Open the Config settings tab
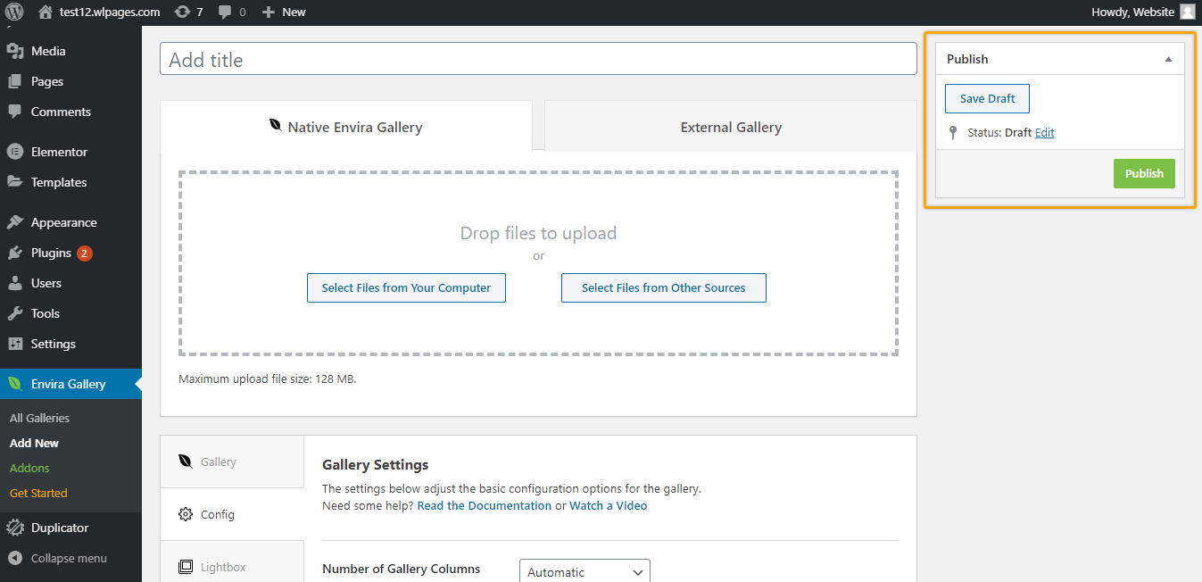This screenshot has width=1202, height=582. [232, 514]
